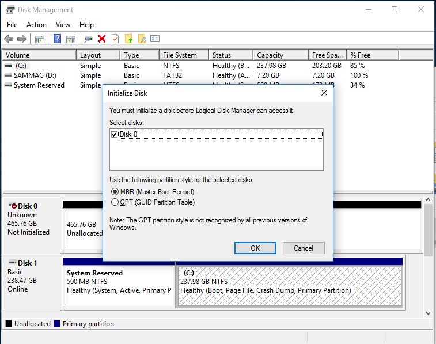This screenshot has height=344, width=436.
Task: Open the View menu
Action: [x=63, y=25]
